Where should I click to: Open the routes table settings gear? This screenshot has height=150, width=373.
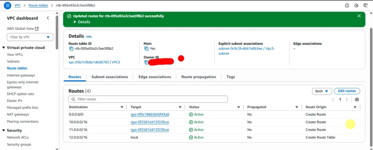click(357, 99)
